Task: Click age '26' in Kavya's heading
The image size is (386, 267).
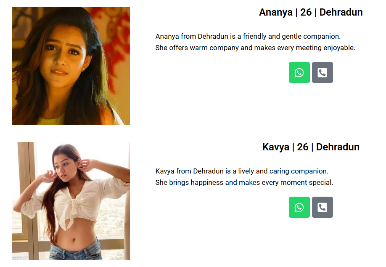Action: pyautogui.click(x=303, y=147)
